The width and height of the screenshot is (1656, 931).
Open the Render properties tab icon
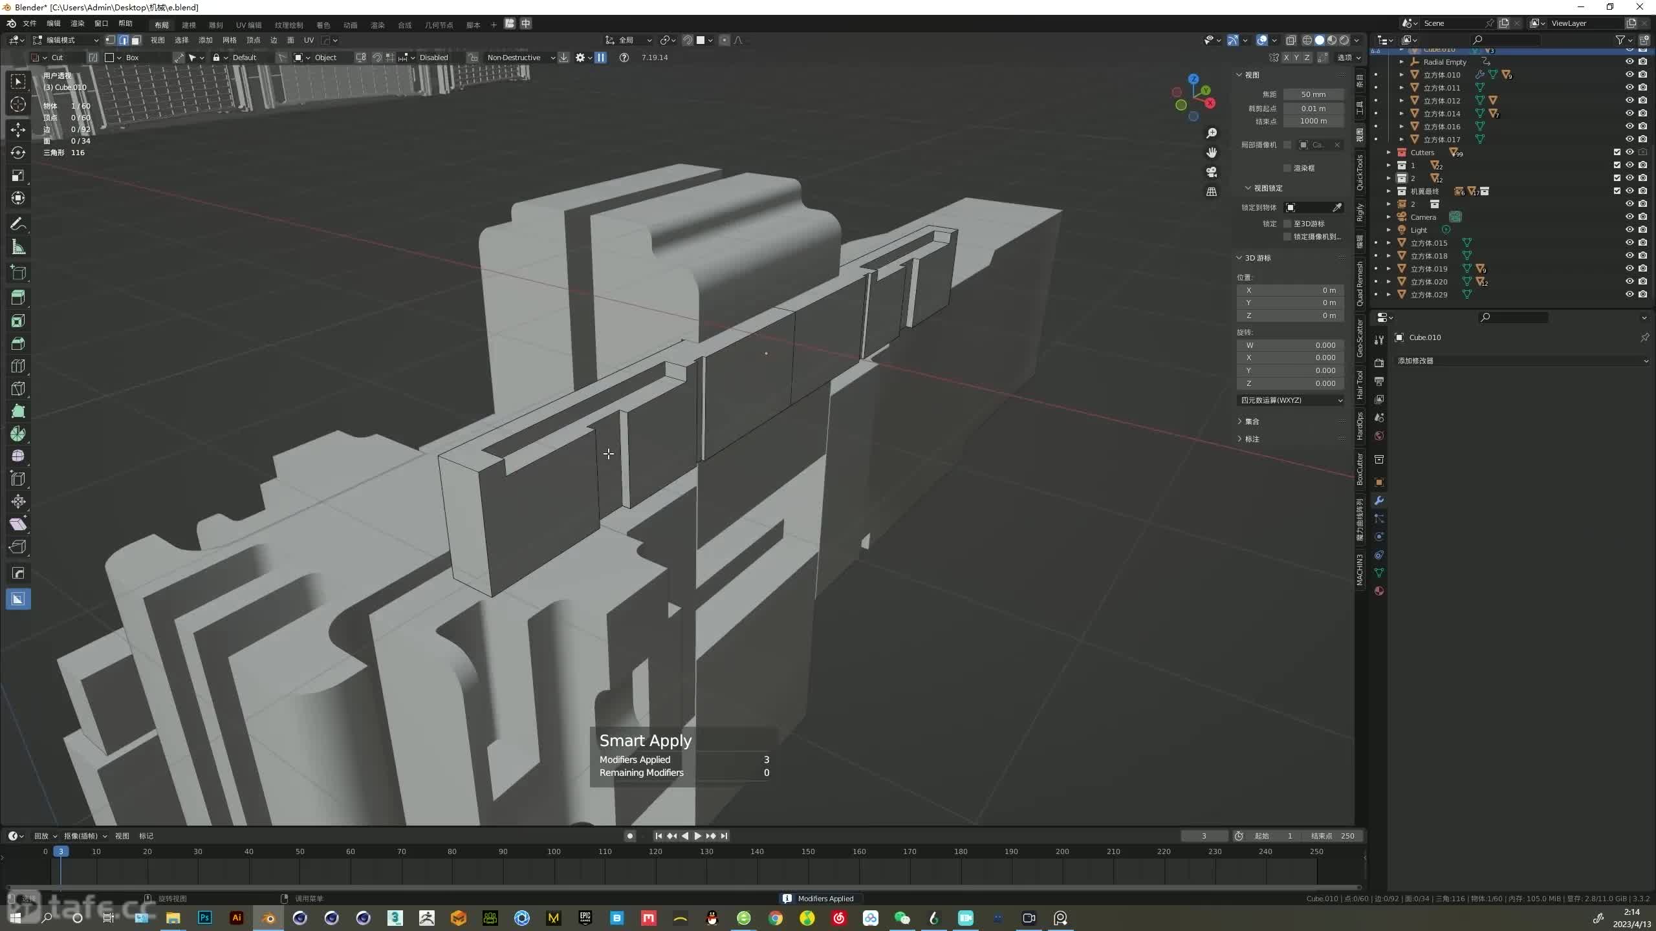1379,363
